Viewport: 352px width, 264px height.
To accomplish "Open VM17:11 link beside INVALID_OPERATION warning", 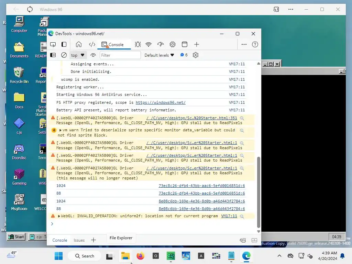I will tap(229, 216).
